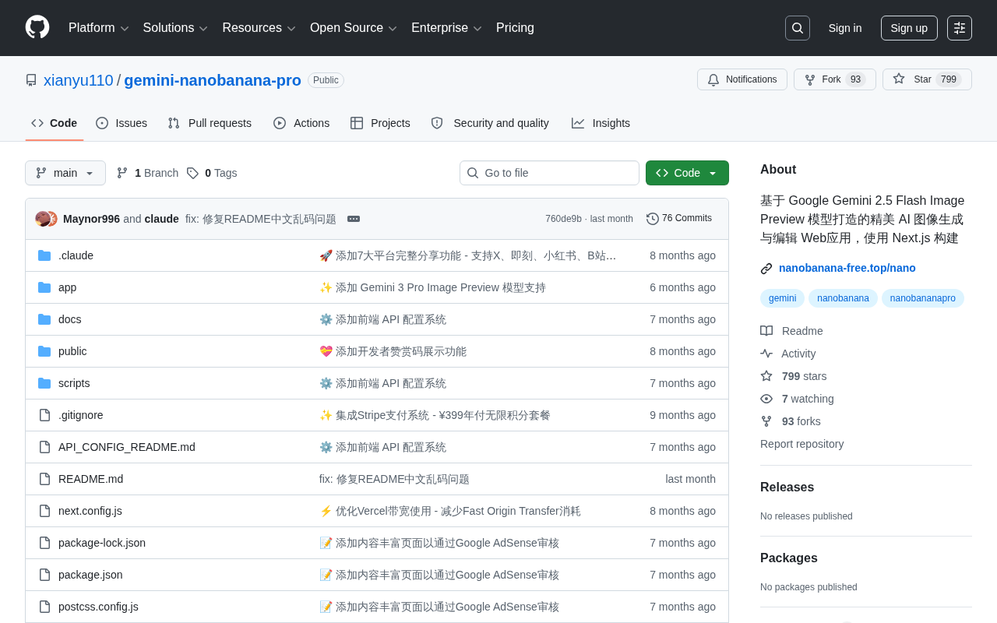Click the branch icon next to 1 Branch
997x623 pixels.
(122, 173)
